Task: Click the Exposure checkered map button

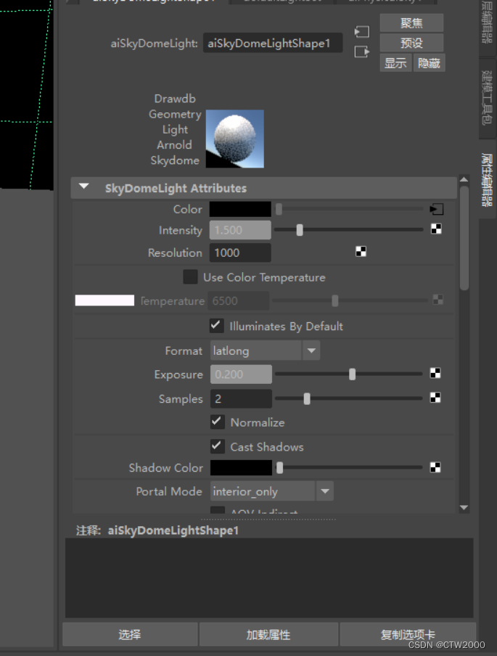Action: [x=435, y=373]
